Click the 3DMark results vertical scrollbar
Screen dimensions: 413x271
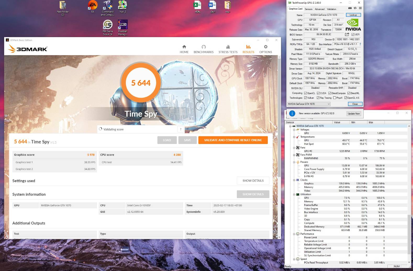click(279, 118)
